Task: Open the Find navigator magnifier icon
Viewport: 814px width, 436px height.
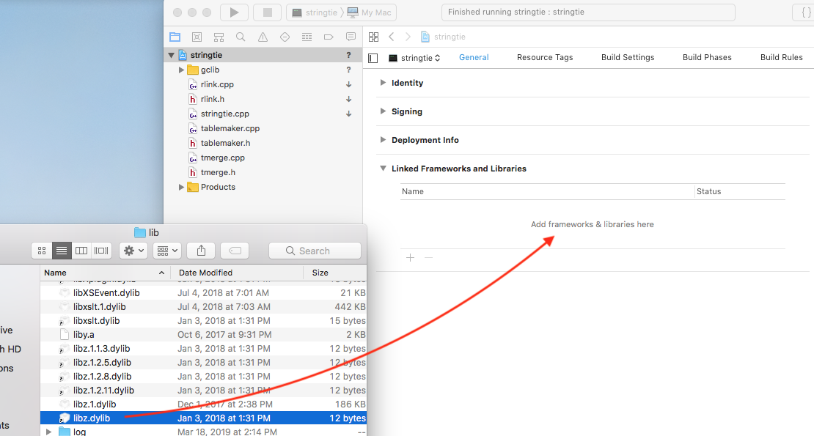Action: [241, 37]
